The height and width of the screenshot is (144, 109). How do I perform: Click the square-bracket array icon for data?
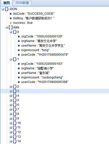click(11, 27)
